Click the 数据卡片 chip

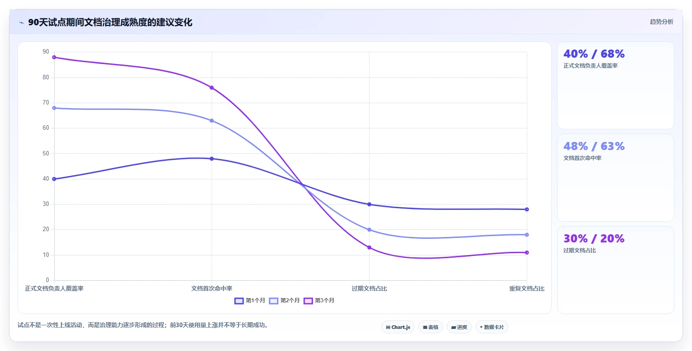point(492,327)
